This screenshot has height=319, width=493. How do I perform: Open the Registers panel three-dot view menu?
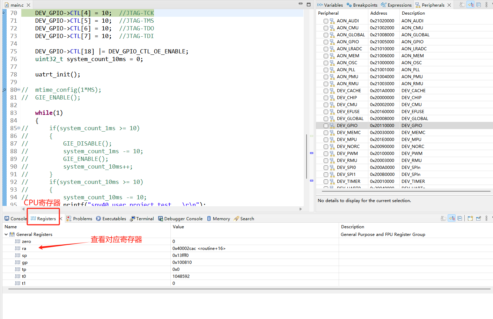[486, 218]
